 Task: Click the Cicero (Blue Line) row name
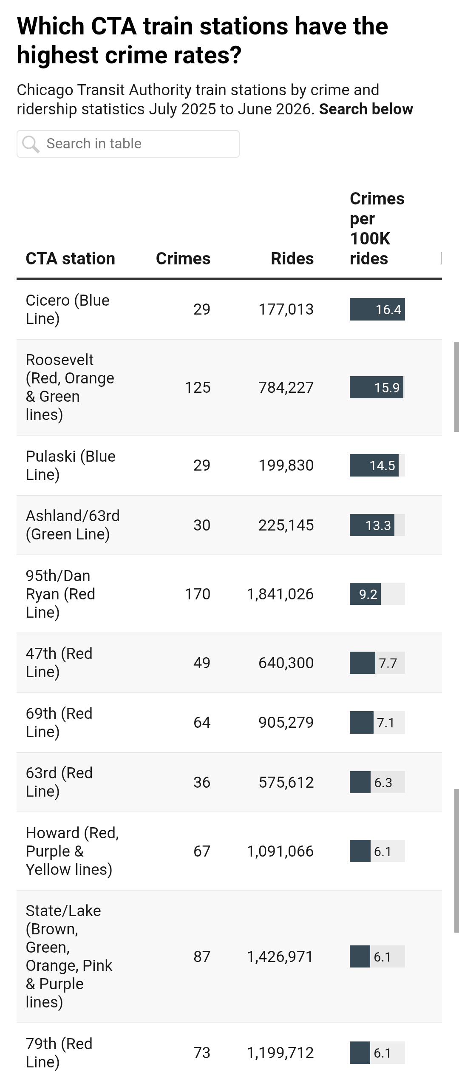coord(68,309)
